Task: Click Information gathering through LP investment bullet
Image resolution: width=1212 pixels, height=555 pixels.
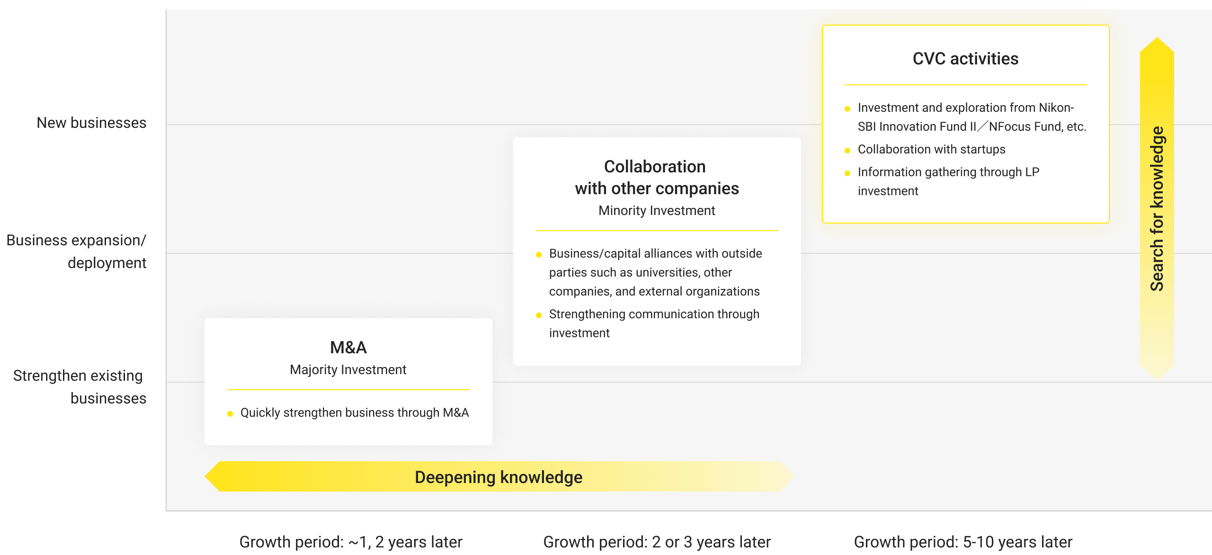Action: pos(948,181)
